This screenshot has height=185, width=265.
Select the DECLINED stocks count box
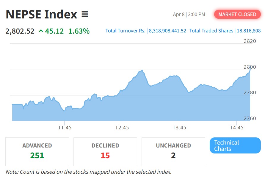click(105, 151)
